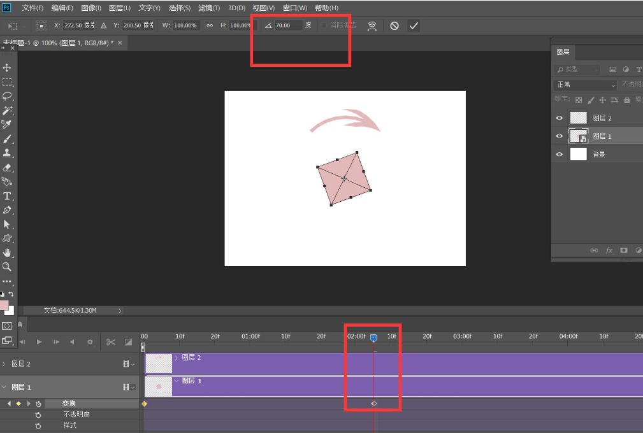Open the 正常 blend mode dropdown

pos(585,85)
